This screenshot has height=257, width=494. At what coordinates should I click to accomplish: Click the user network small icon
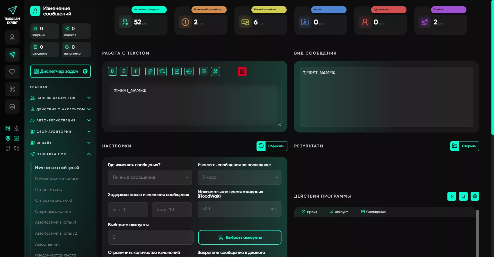[16, 128]
